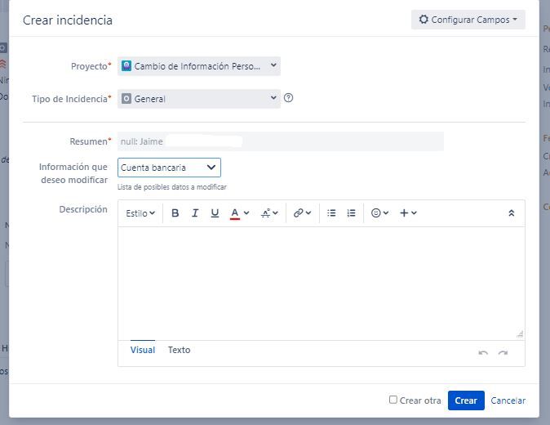Apply text color with the A icon
This screenshot has width=550, height=425.
pos(235,213)
